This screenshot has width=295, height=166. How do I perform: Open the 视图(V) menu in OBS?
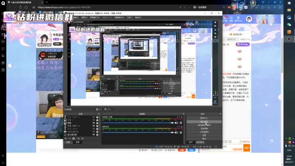click(84, 17)
